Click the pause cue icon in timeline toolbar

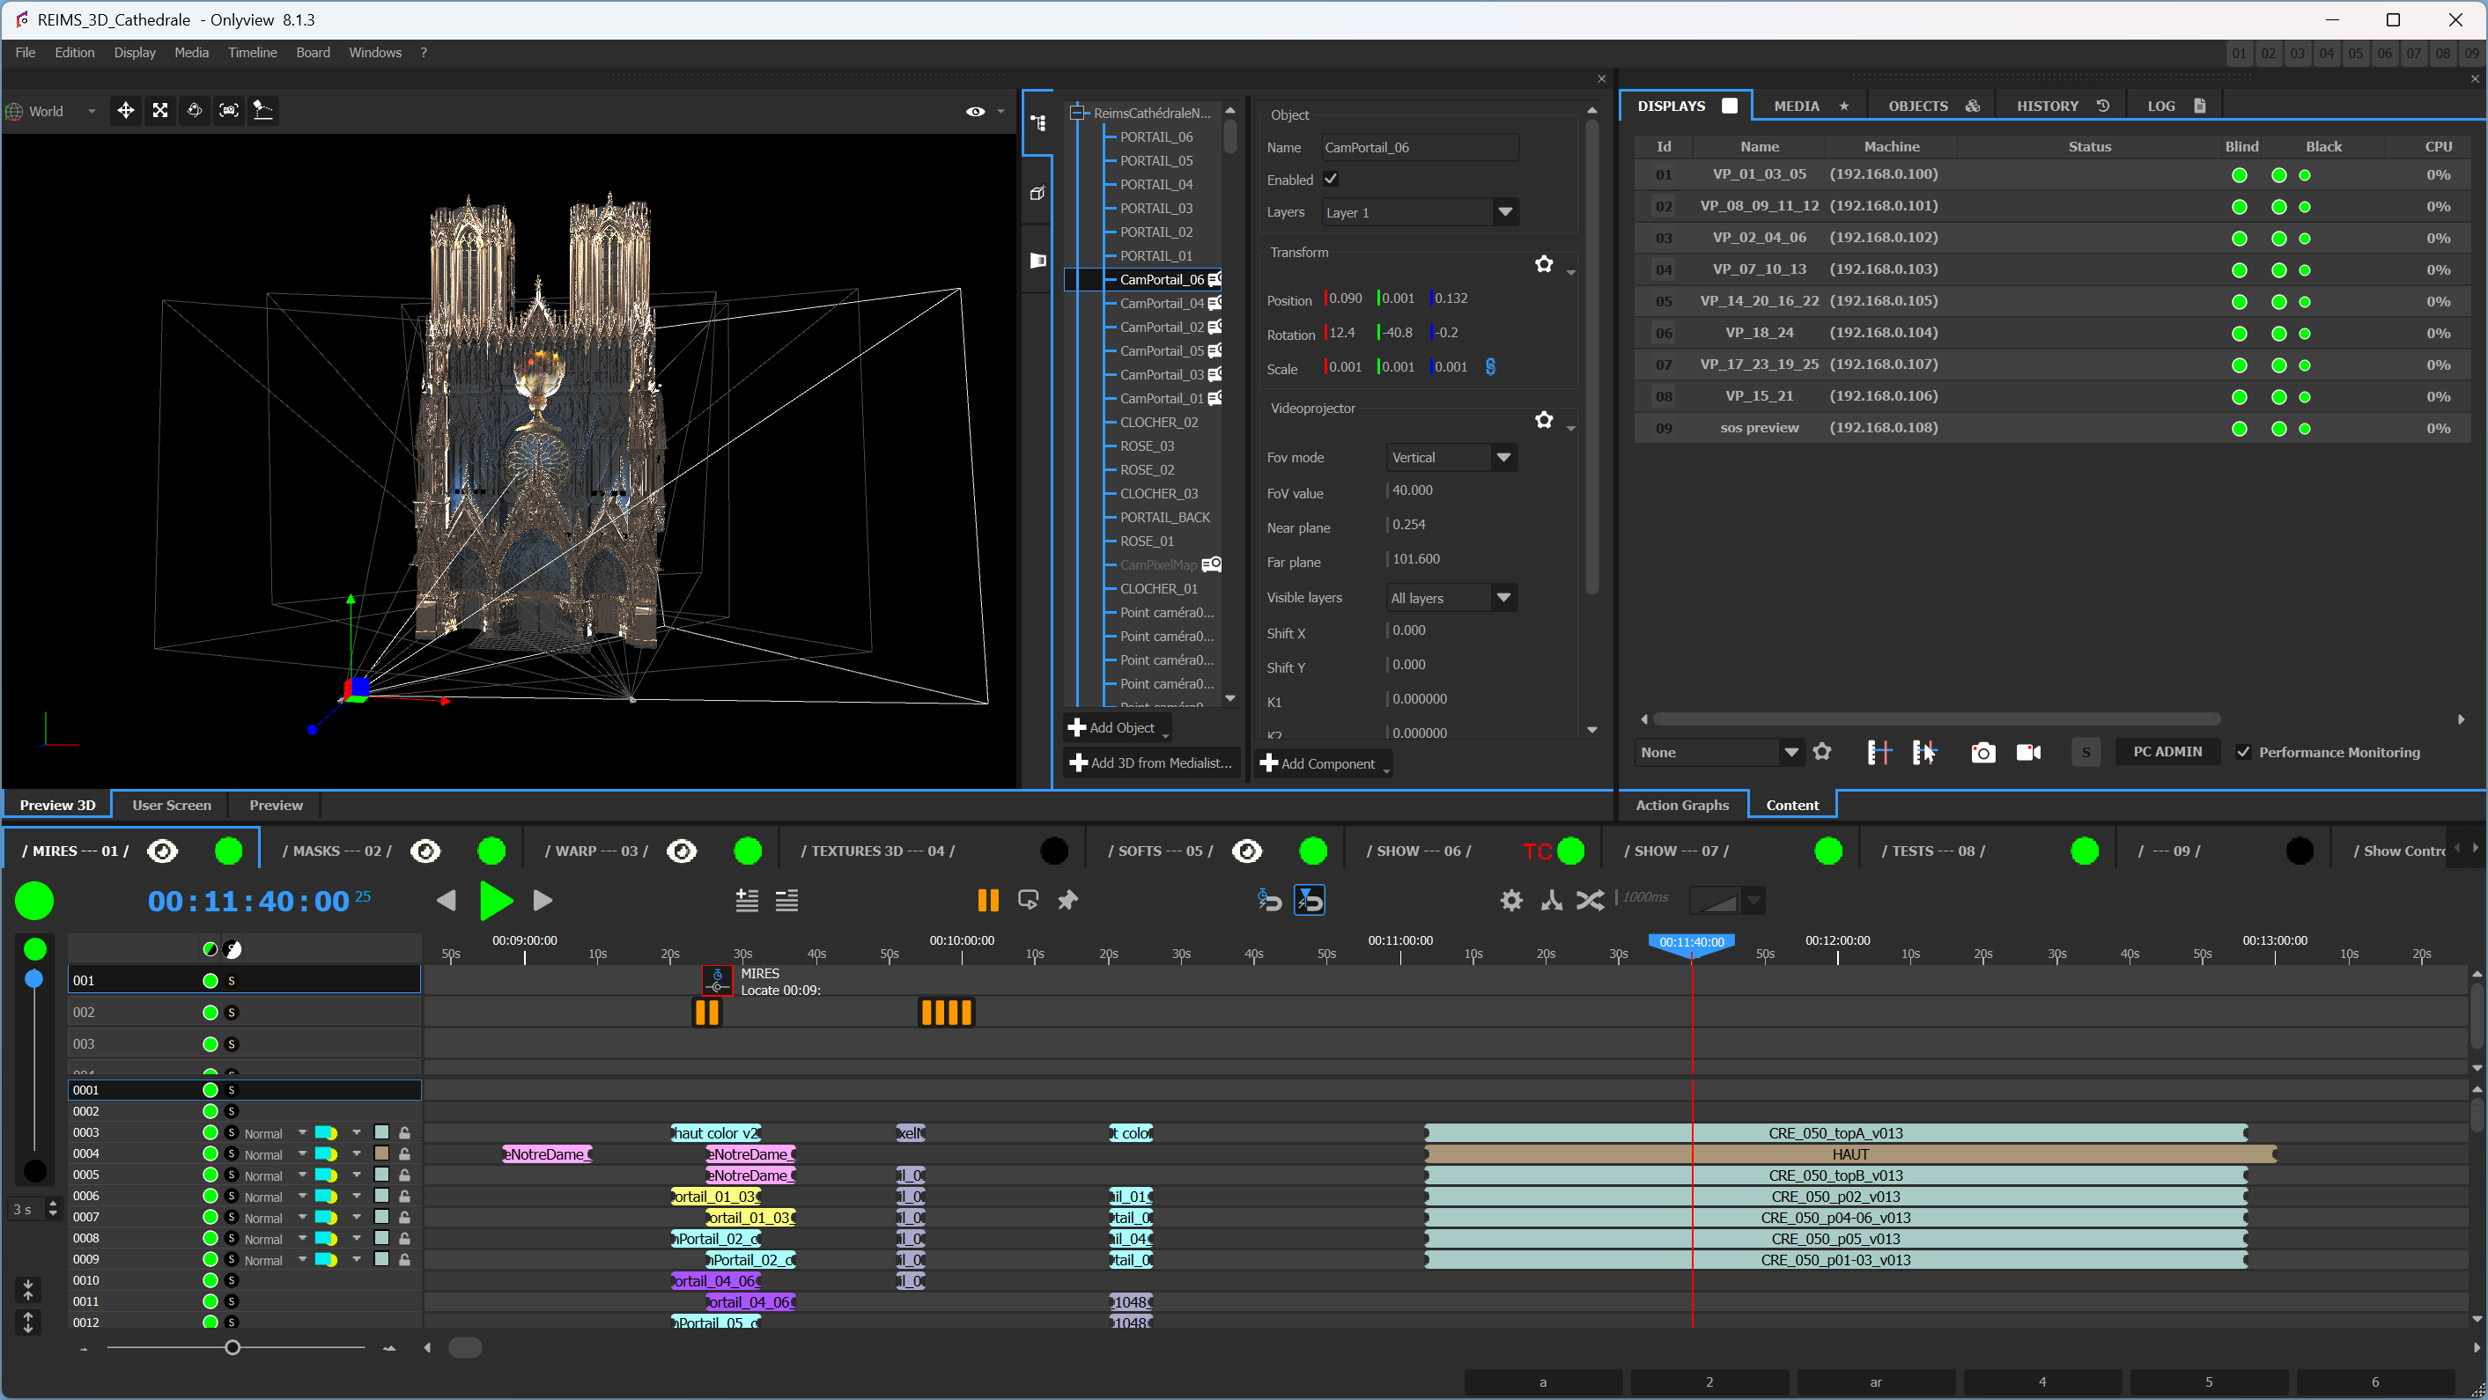click(x=987, y=900)
